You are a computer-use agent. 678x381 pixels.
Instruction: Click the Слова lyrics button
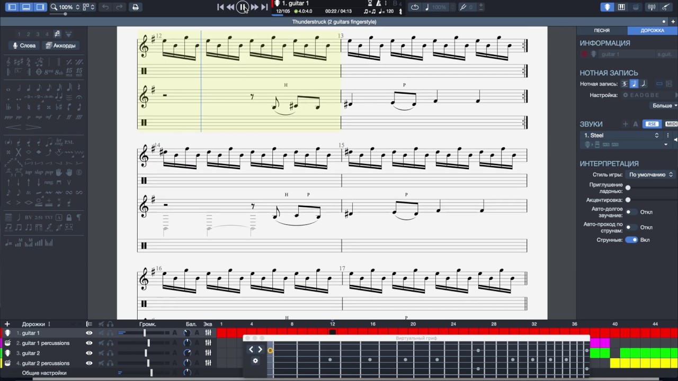coord(24,46)
